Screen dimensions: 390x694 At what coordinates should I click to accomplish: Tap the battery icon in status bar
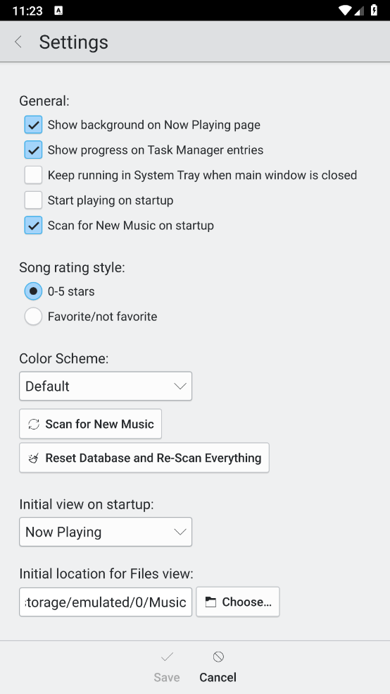pyautogui.click(x=374, y=10)
